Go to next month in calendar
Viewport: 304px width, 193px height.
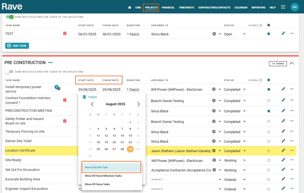pos(138,104)
